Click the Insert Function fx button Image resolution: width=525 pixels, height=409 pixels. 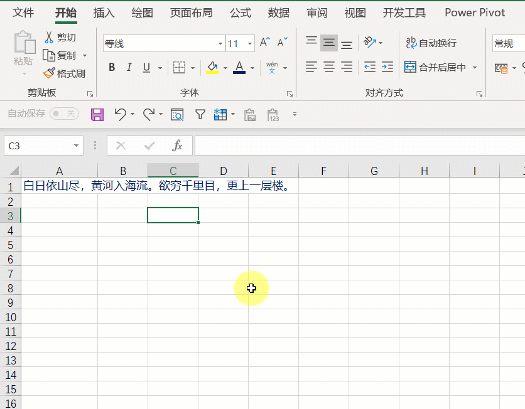[x=177, y=146]
